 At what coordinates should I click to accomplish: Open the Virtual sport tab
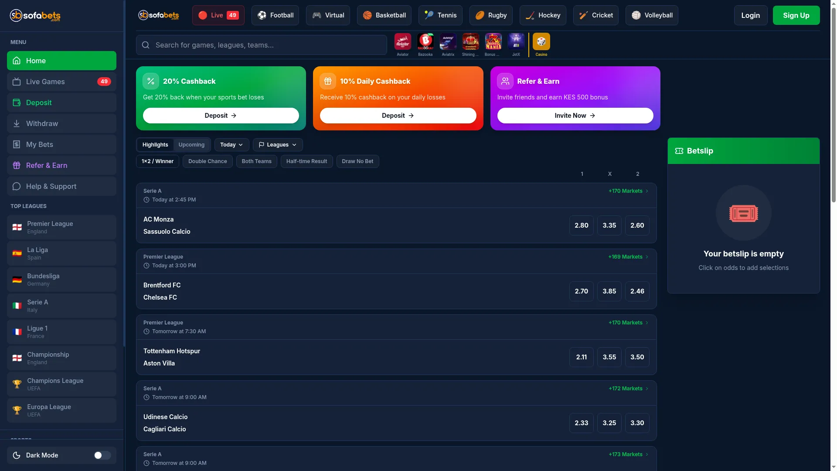point(328,15)
